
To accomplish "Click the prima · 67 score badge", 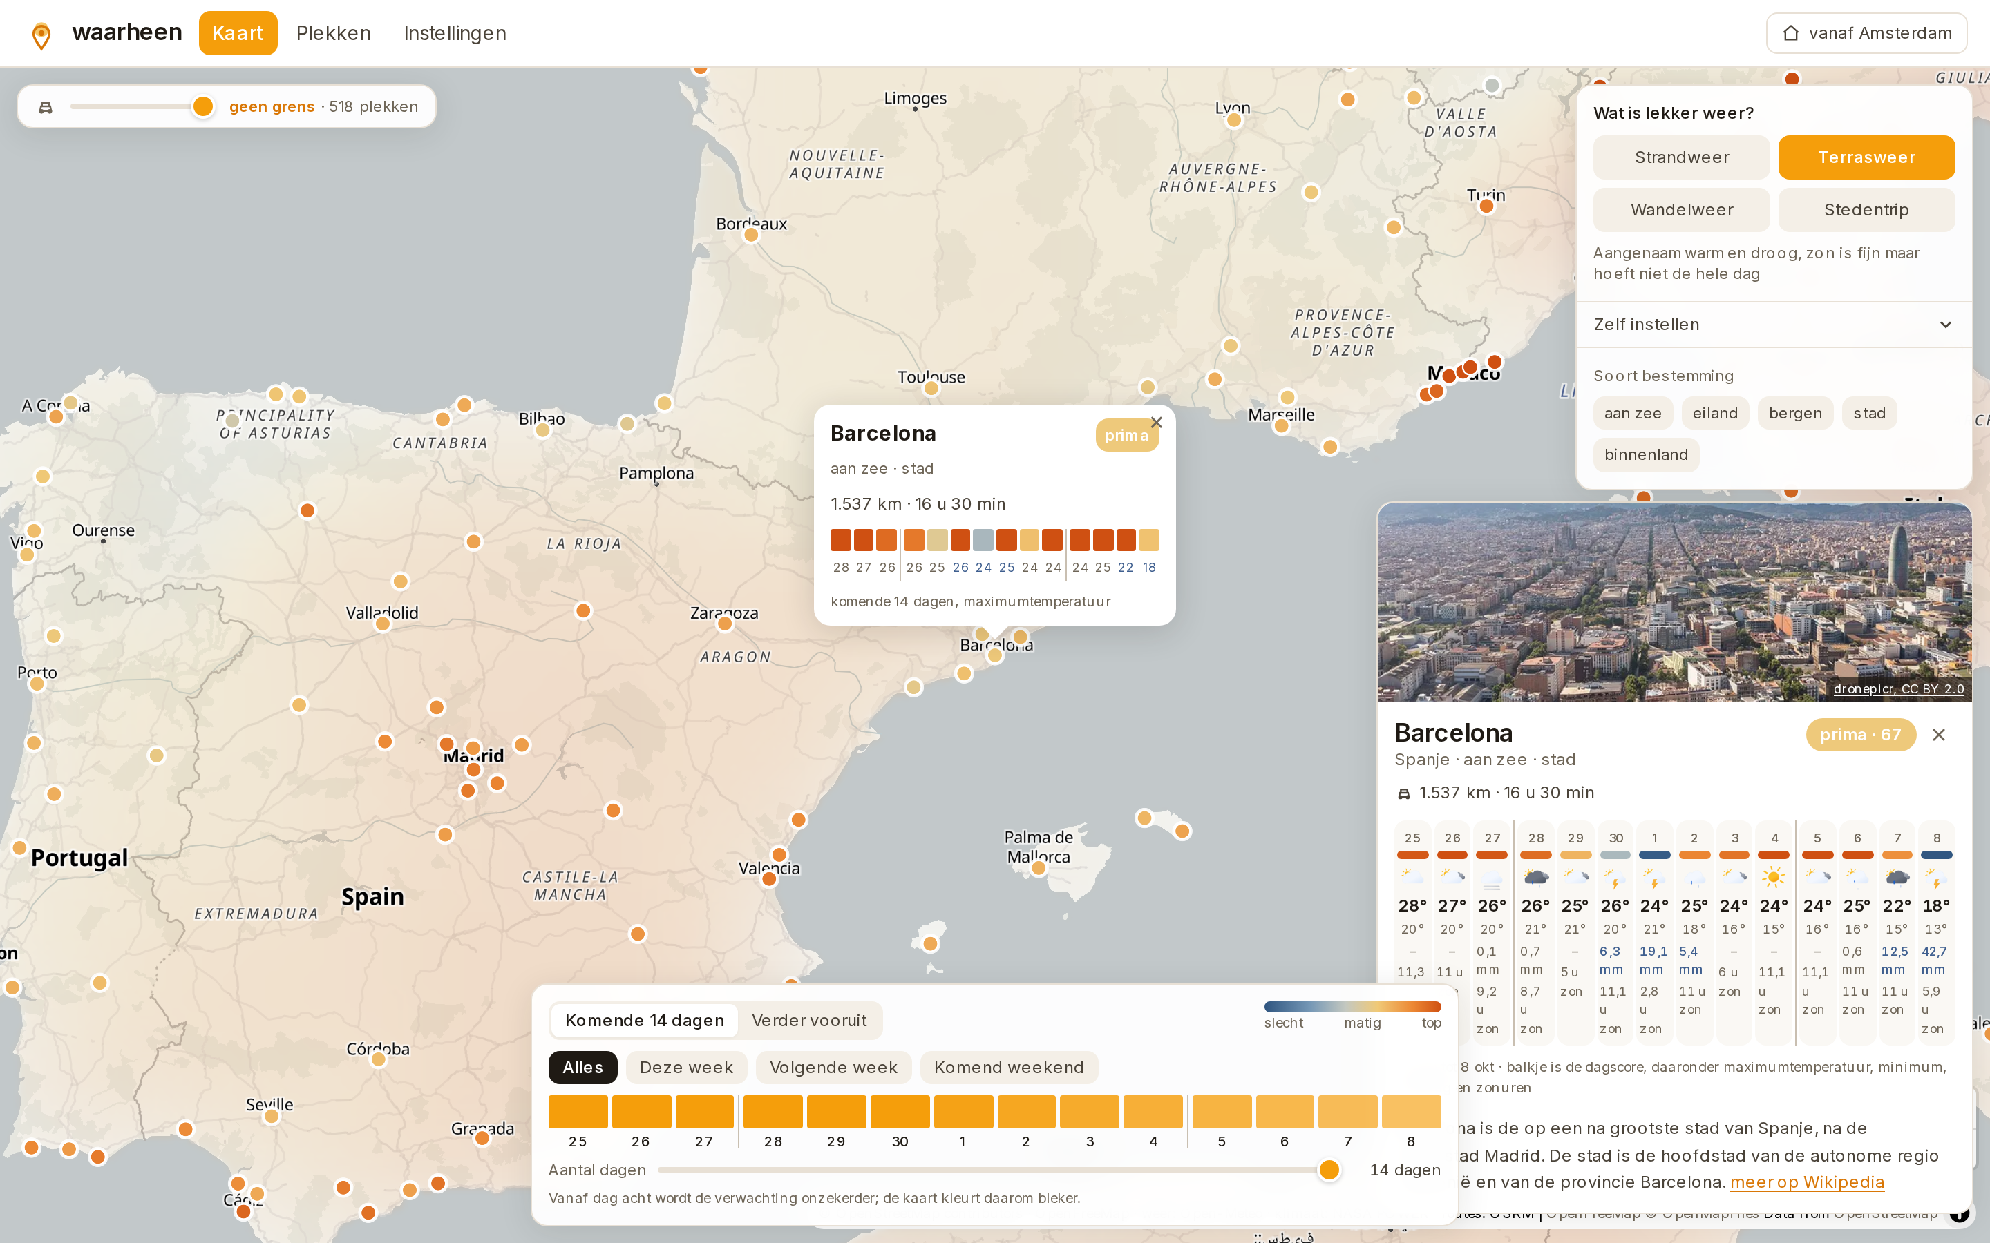I will 1860,735.
